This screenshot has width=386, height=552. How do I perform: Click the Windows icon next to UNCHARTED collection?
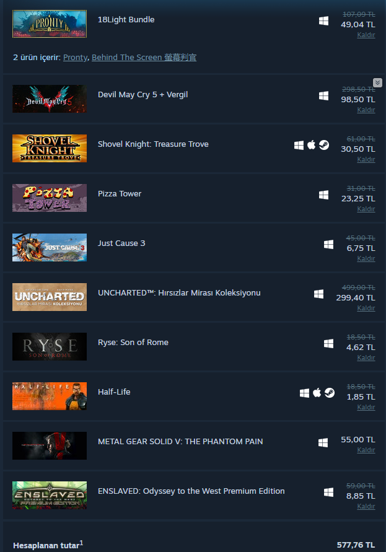318,294
